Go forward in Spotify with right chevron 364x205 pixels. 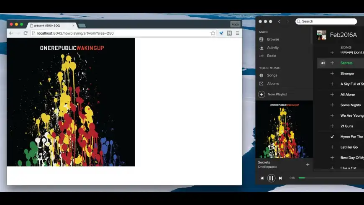click(x=288, y=21)
